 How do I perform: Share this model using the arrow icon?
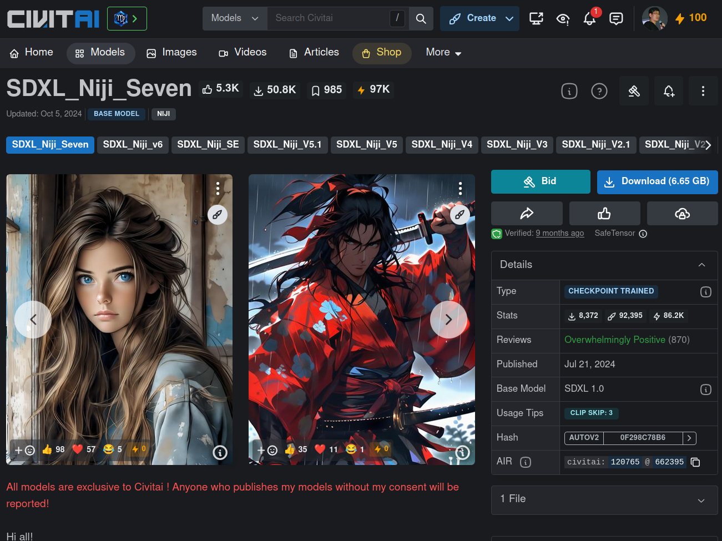click(x=527, y=214)
